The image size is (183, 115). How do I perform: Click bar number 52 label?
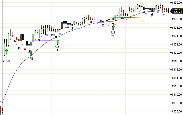tap(109, 26)
